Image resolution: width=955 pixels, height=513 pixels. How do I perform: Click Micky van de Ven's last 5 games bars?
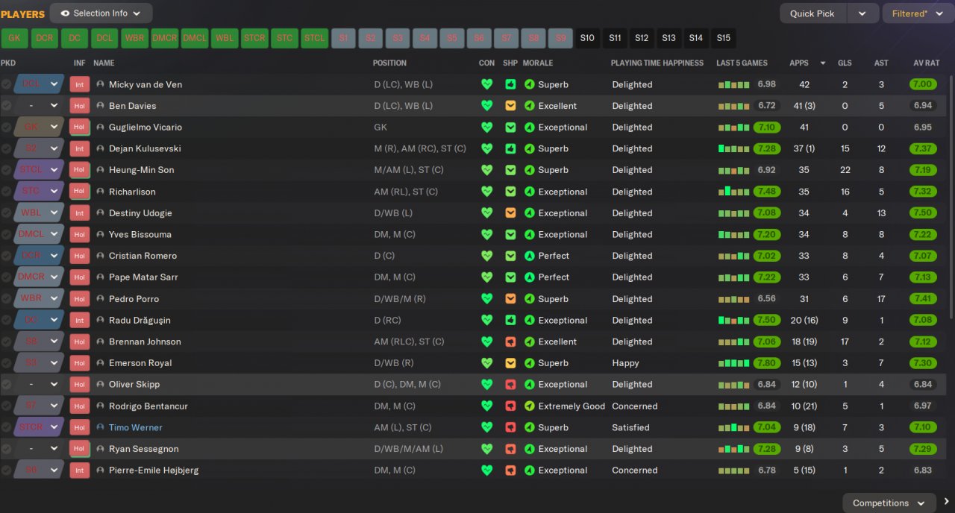tap(733, 85)
